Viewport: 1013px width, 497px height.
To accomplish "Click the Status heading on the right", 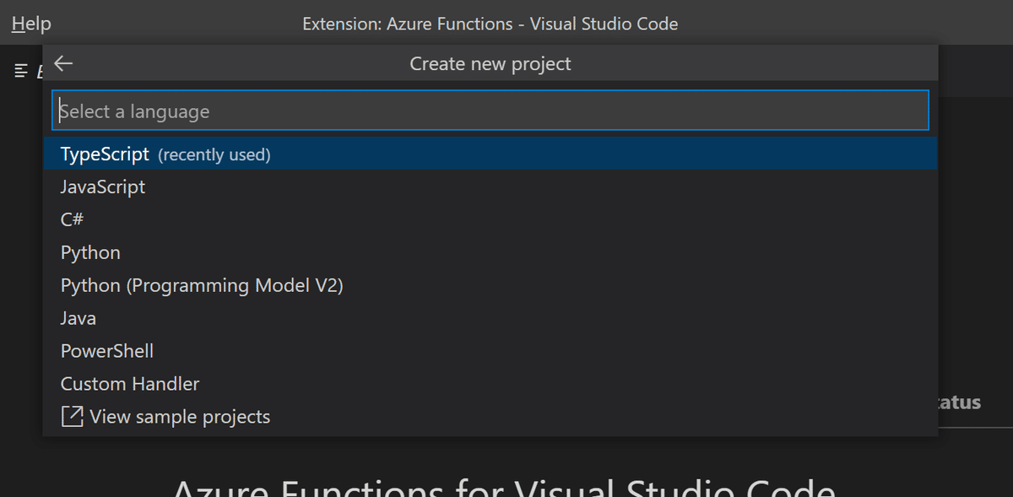I will tap(956, 402).
